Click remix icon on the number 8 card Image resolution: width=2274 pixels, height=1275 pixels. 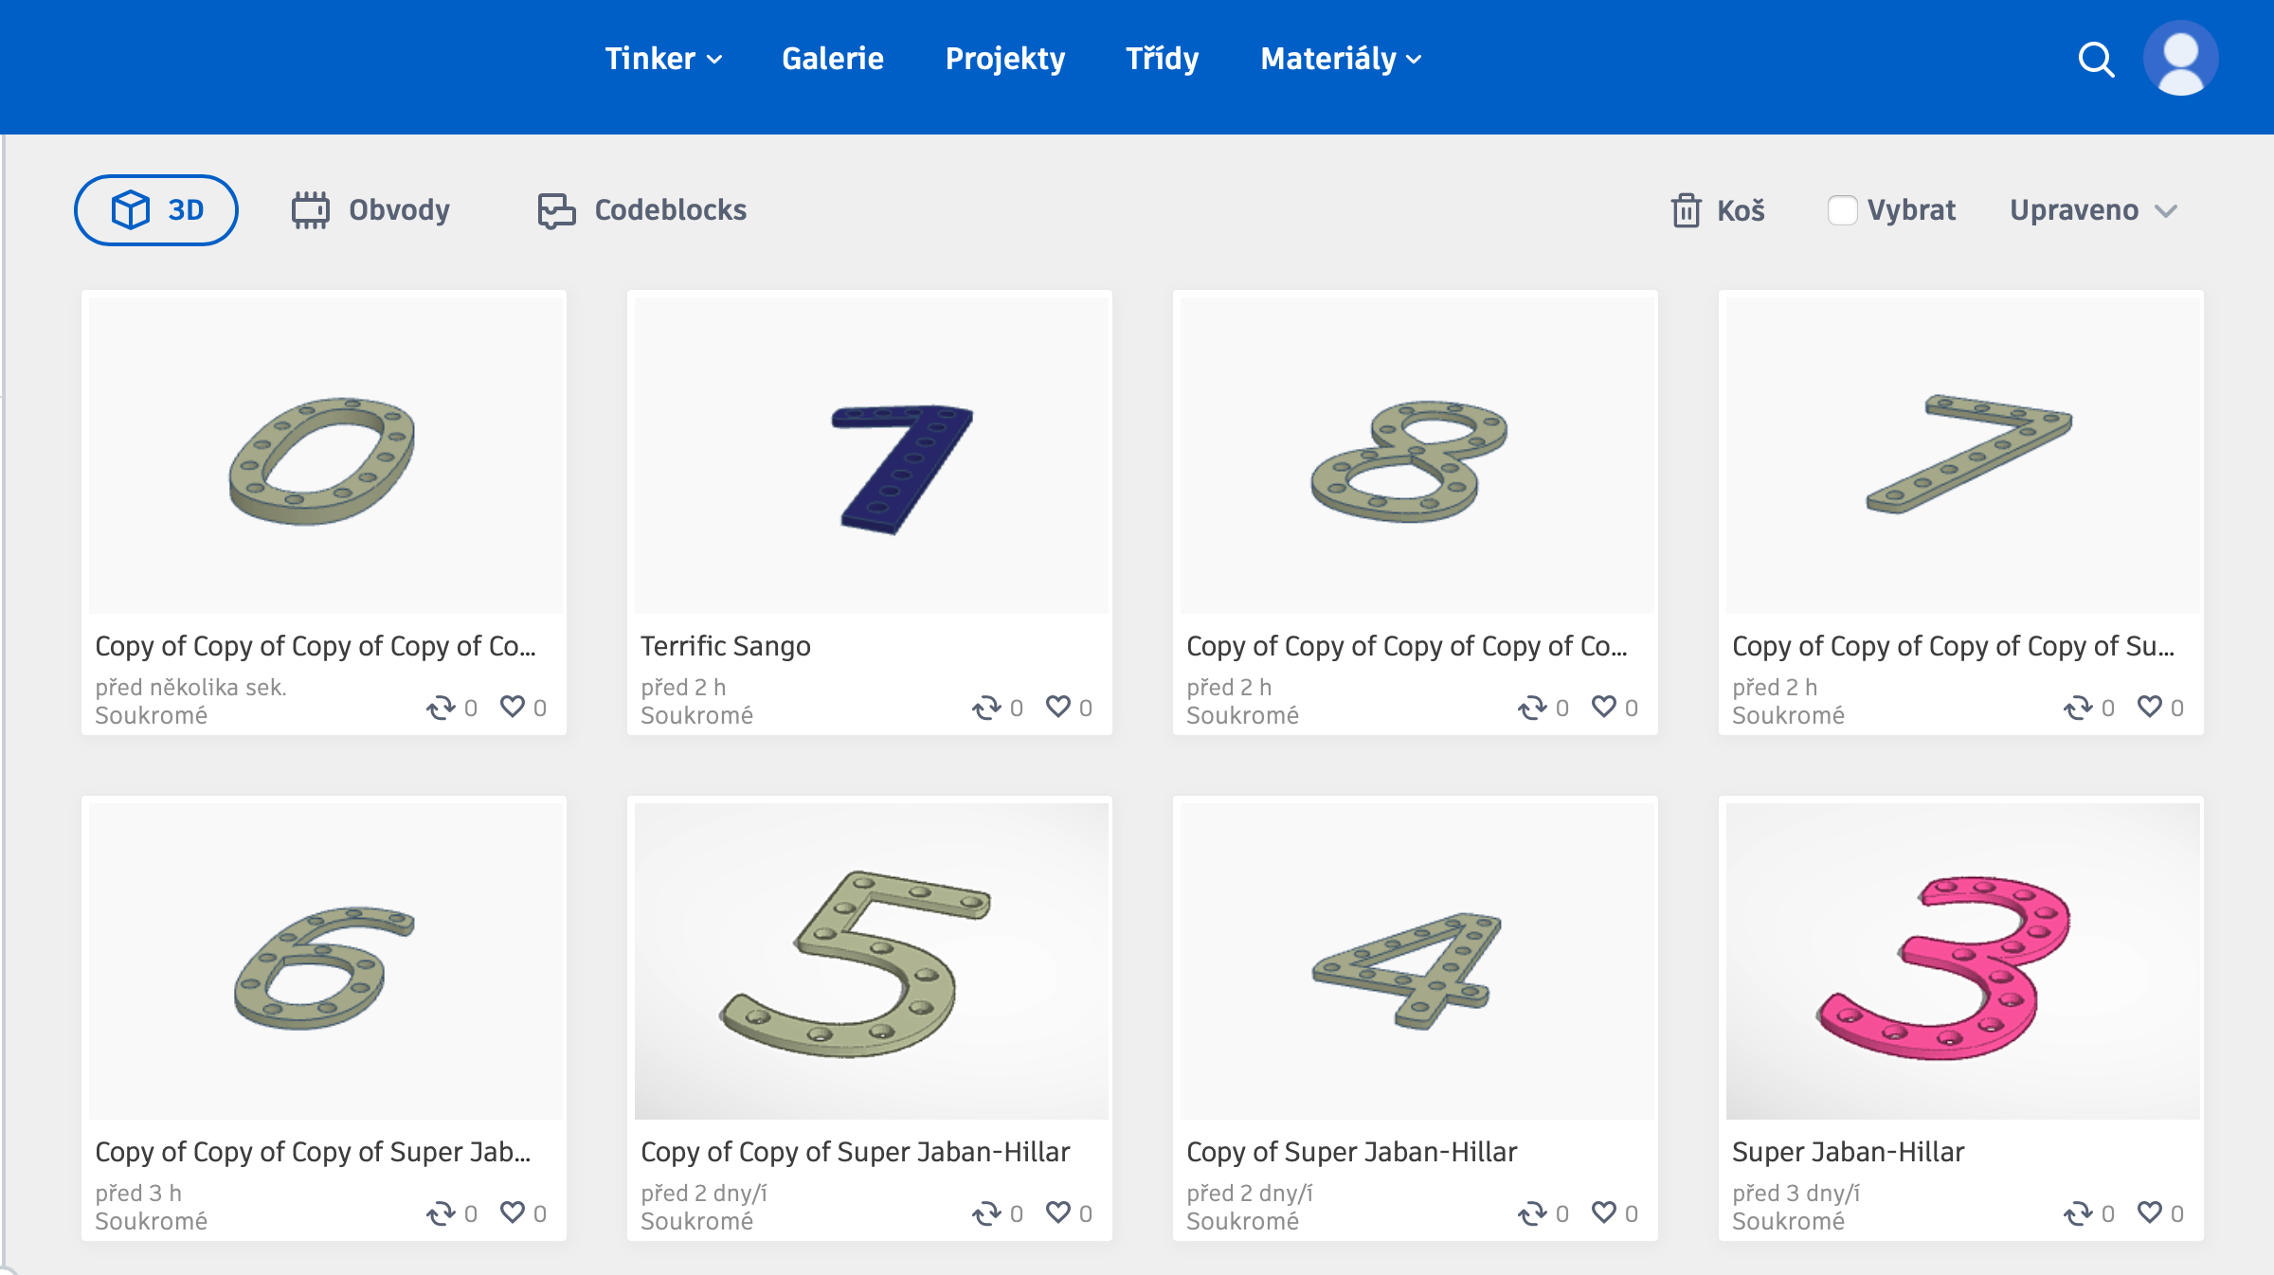point(1532,708)
